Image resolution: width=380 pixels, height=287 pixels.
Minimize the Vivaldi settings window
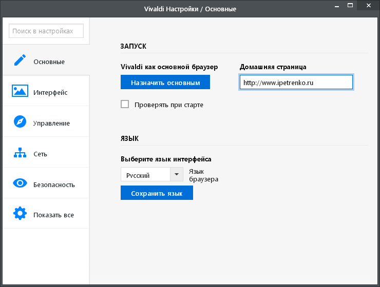click(x=337, y=5)
